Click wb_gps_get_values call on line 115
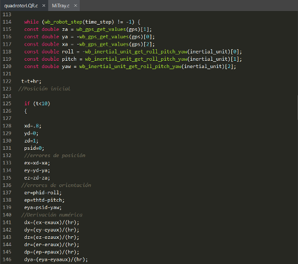The height and width of the screenshot is (264, 298). 101,29
